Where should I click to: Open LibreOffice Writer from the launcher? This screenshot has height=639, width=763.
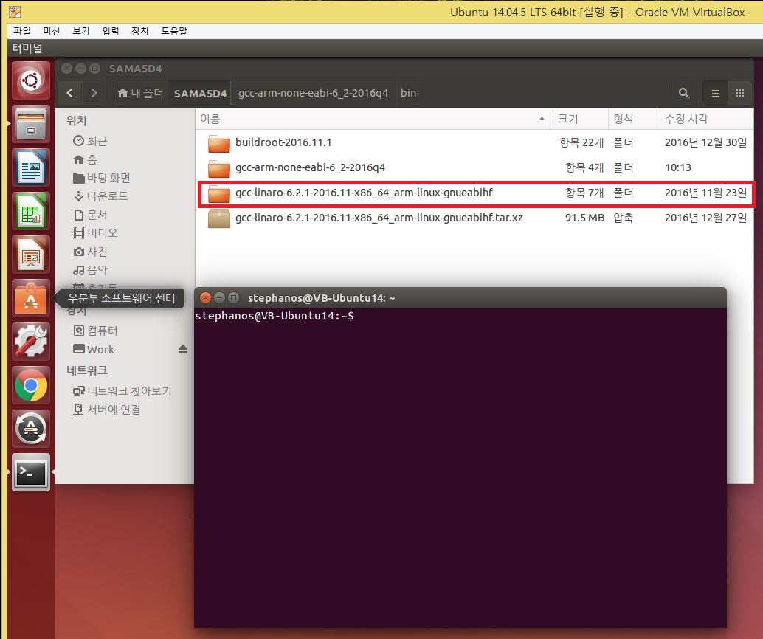point(31,167)
